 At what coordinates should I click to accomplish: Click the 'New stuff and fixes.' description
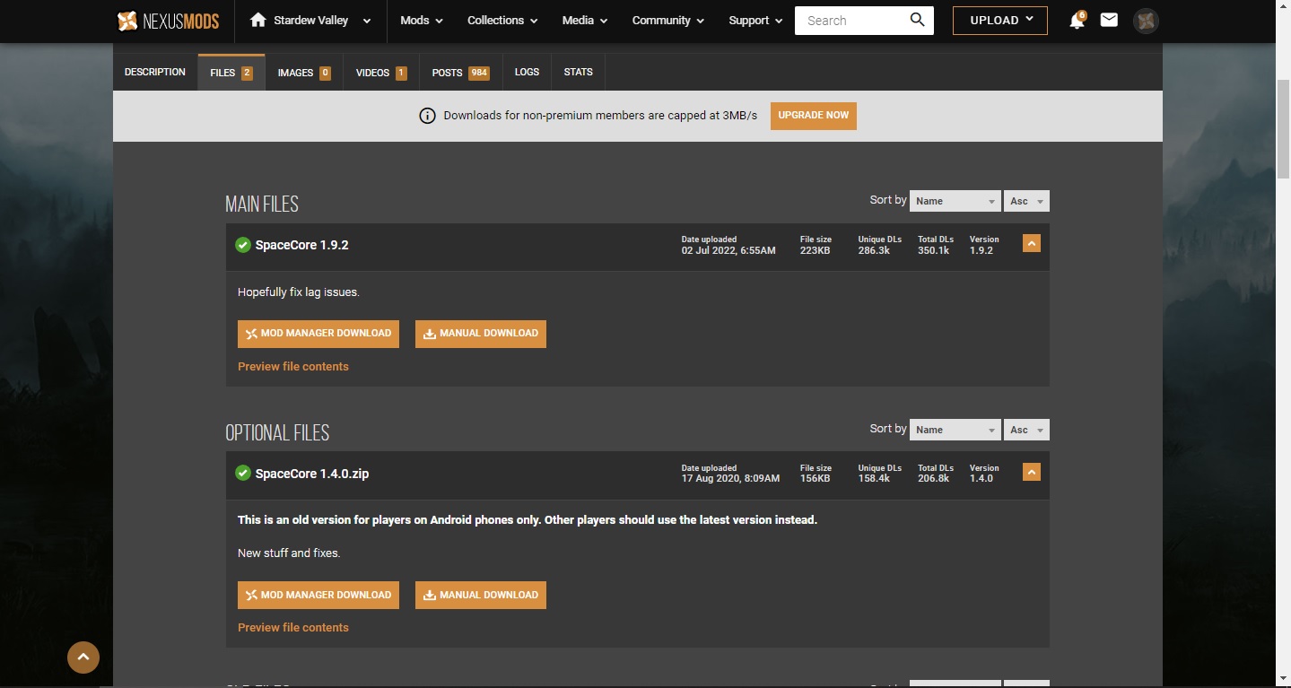click(x=289, y=553)
